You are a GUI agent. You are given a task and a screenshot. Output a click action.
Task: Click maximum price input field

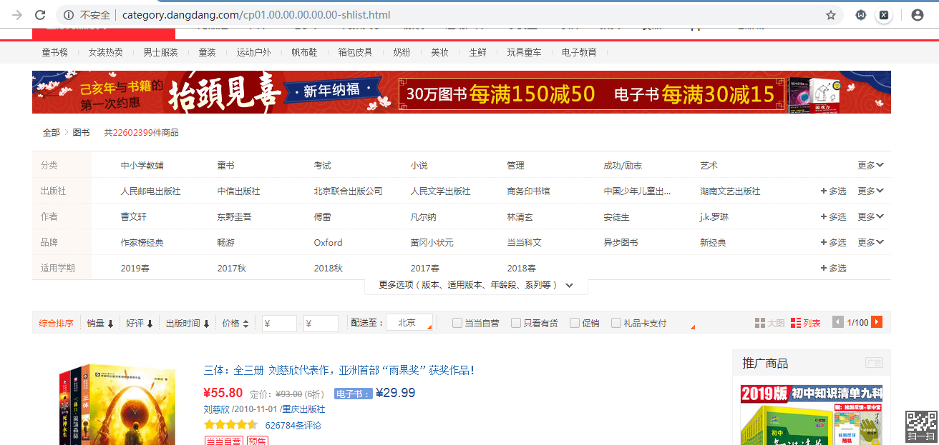(321, 323)
